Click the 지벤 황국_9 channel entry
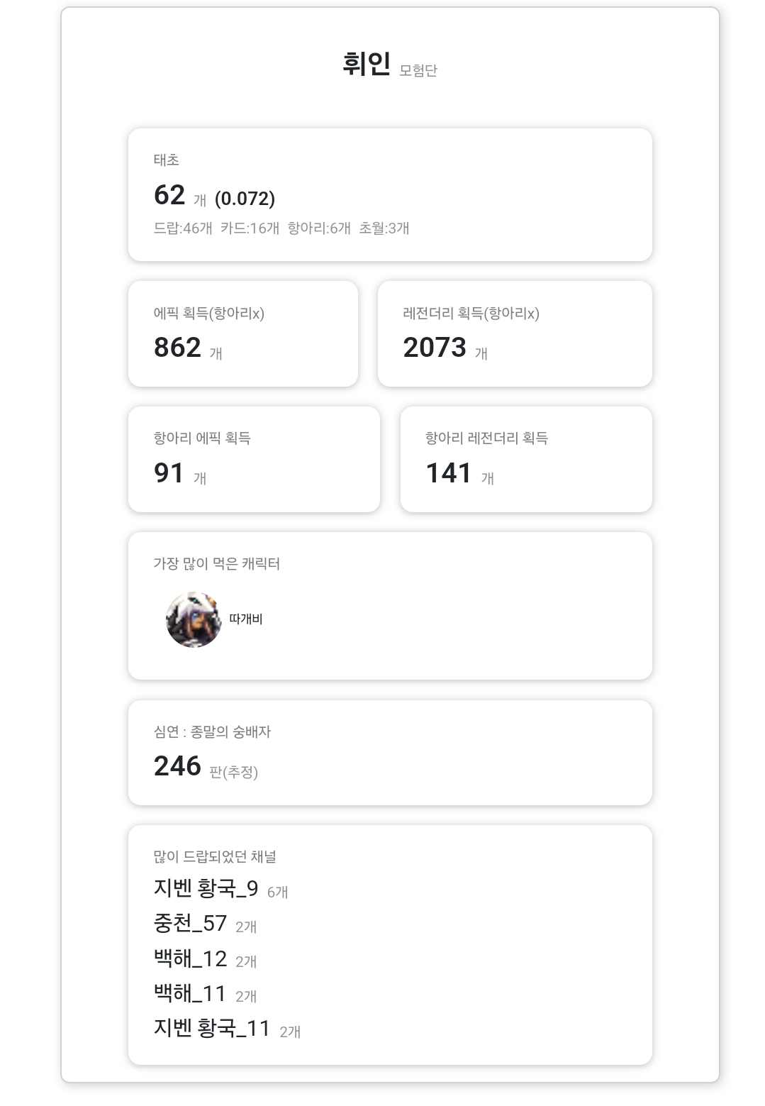The image size is (765, 1106). [x=206, y=889]
